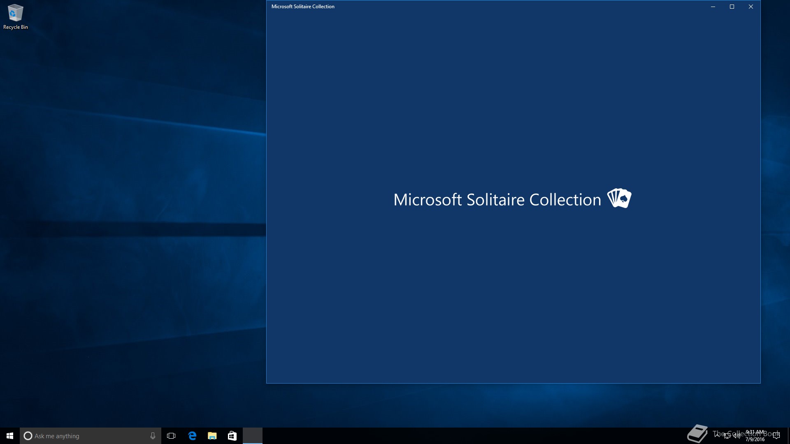790x444 pixels.
Task: Open the Windows Start menu
Action: pyautogui.click(x=10, y=436)
